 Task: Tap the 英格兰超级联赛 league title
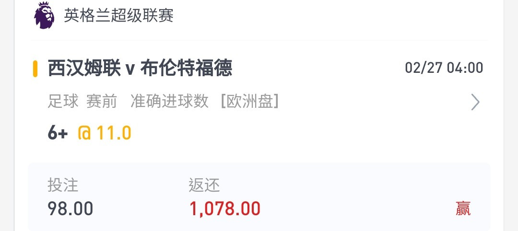click(x=118, y=15)
